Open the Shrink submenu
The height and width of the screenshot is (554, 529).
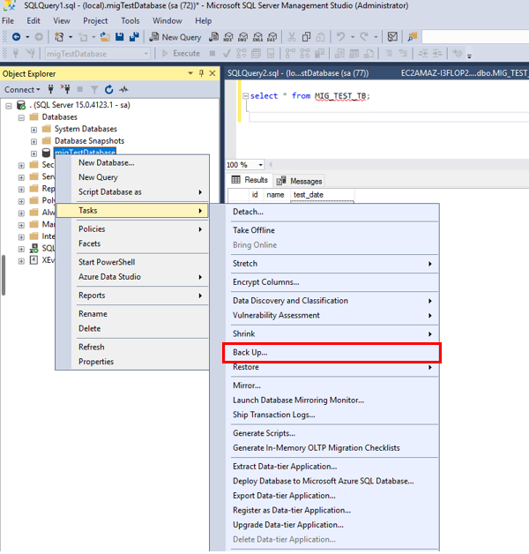pyautogui.click(x=332, y=333)
